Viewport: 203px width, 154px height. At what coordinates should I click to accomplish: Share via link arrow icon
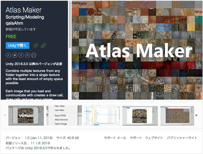[8, 55]
